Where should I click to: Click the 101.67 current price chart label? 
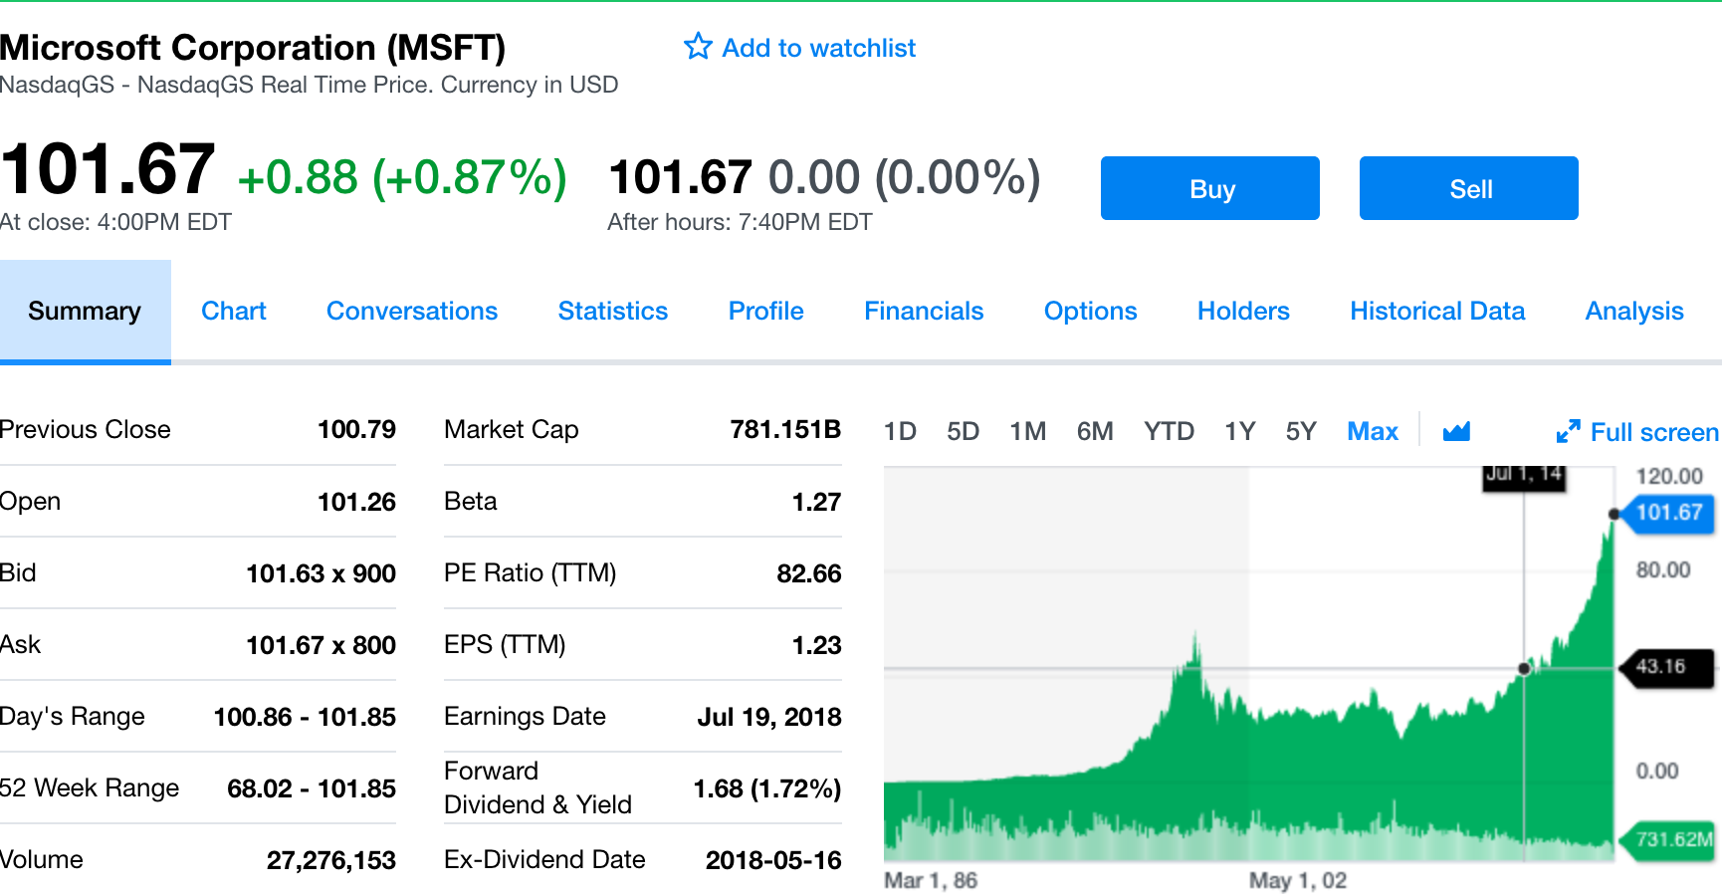point(1669,513)
